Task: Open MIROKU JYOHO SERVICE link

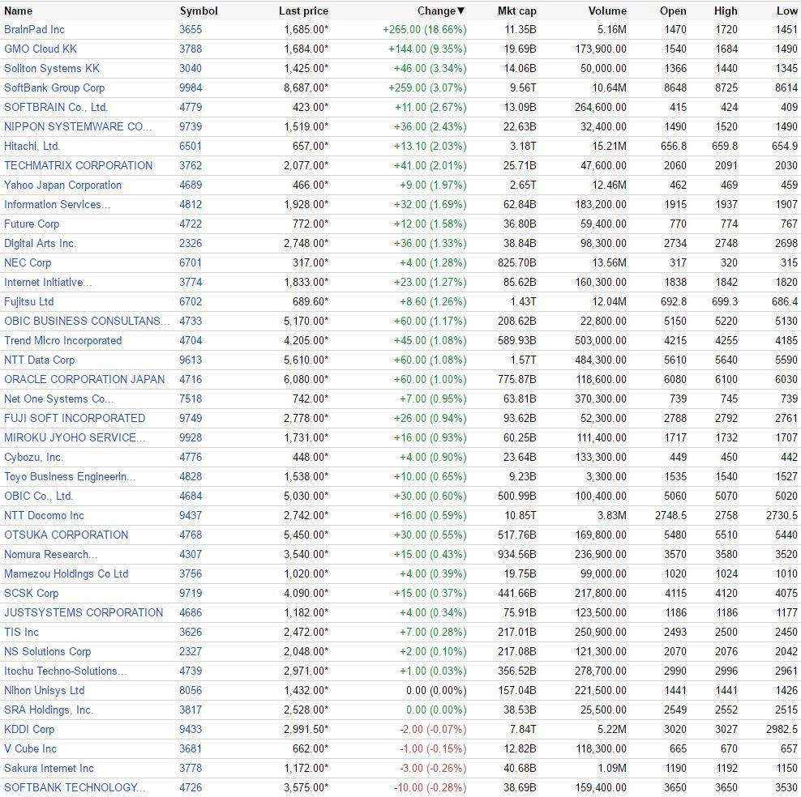Action: pos(75,437)
